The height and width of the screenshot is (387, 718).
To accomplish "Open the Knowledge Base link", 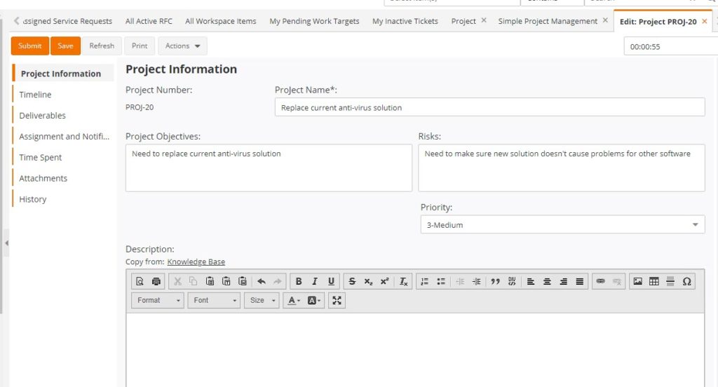I will point(196,262).
